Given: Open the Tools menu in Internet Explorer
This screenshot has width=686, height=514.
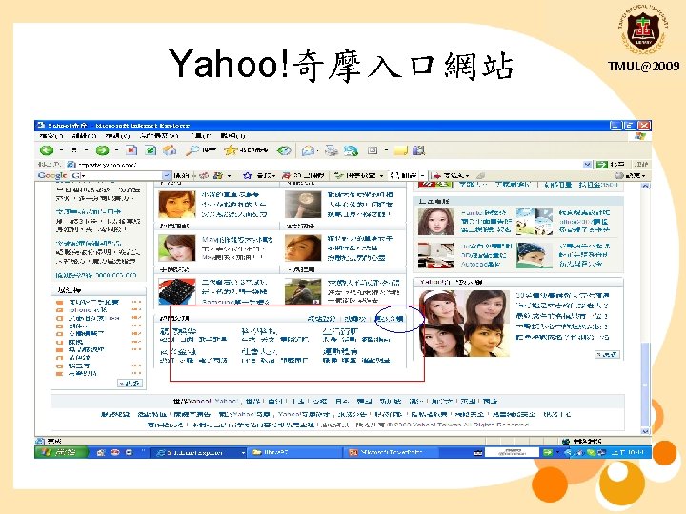Looking at the screenshot, I should [x=202, y=136].
